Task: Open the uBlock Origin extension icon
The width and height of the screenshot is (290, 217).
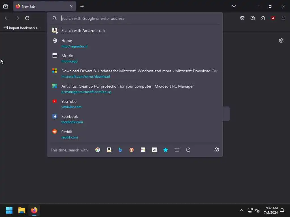Action: click(x=273, y=18)
